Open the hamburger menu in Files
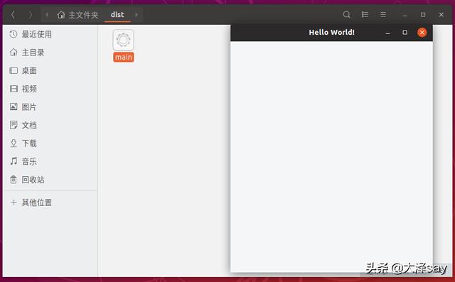455x282 pixels. point(383,14)
